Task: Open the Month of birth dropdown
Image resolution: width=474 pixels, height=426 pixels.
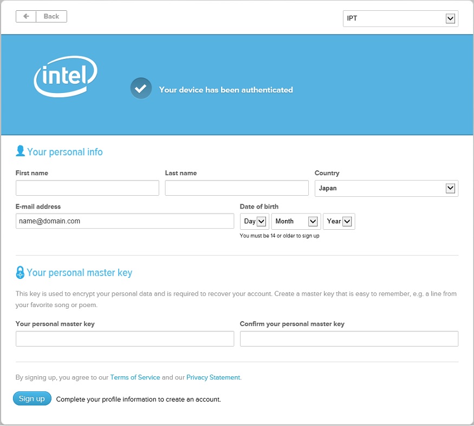Action: (x=296, y=221)
